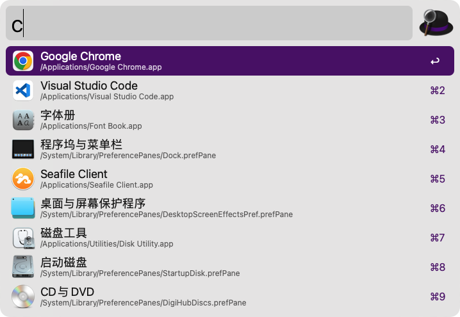Screen dimensions: 460x317
Task: Select the "Google Chrome" result title
Action: 81,56
